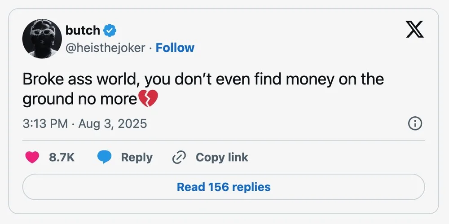Open the tweet info circle icon

pyautogui.click(x=414, y=123)
